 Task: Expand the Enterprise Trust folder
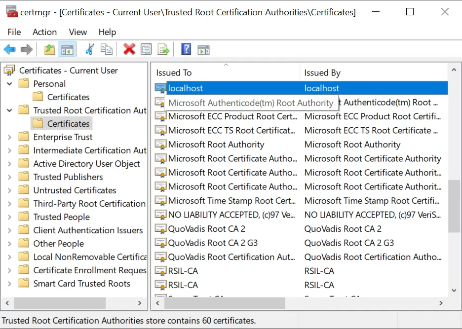9,137
